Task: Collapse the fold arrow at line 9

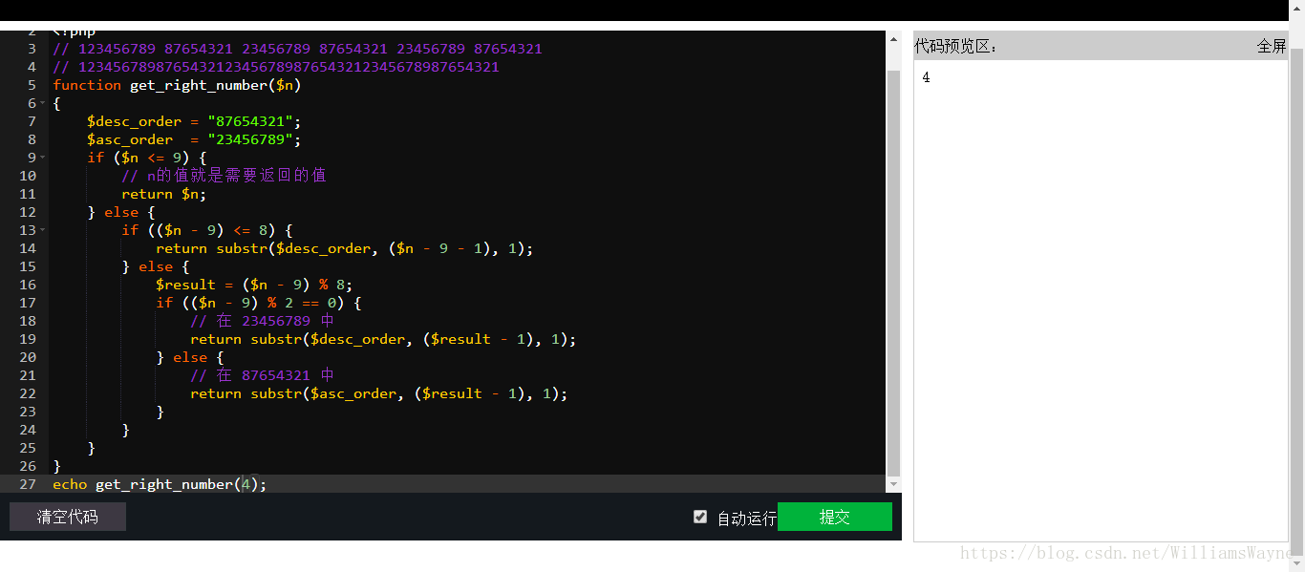Action: (45, 158)
